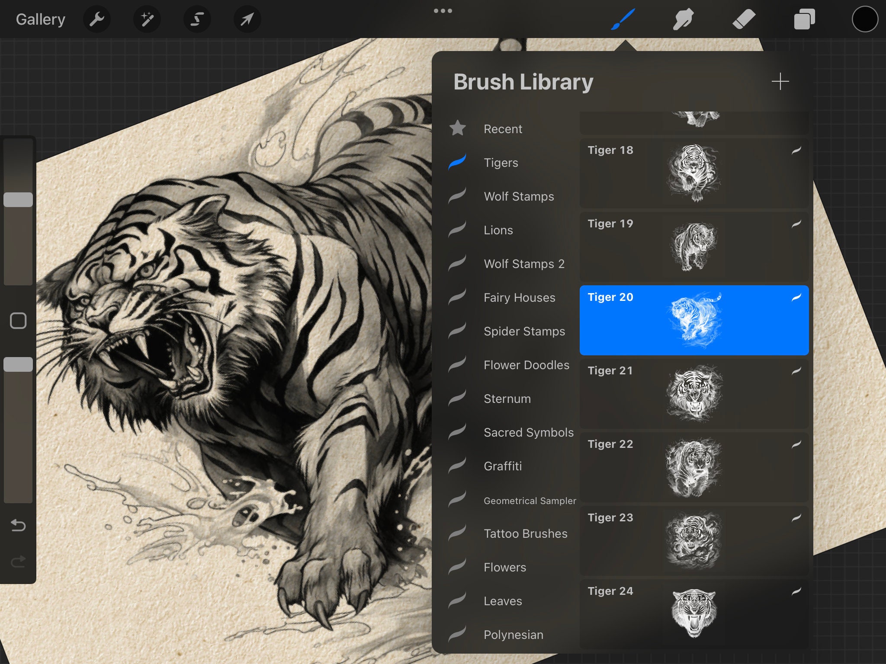Image resolution: width=886 pixels, height=664 pixels.
Task: Tap the stroke icon on Tiger 22
Action: tap(796, 444)
